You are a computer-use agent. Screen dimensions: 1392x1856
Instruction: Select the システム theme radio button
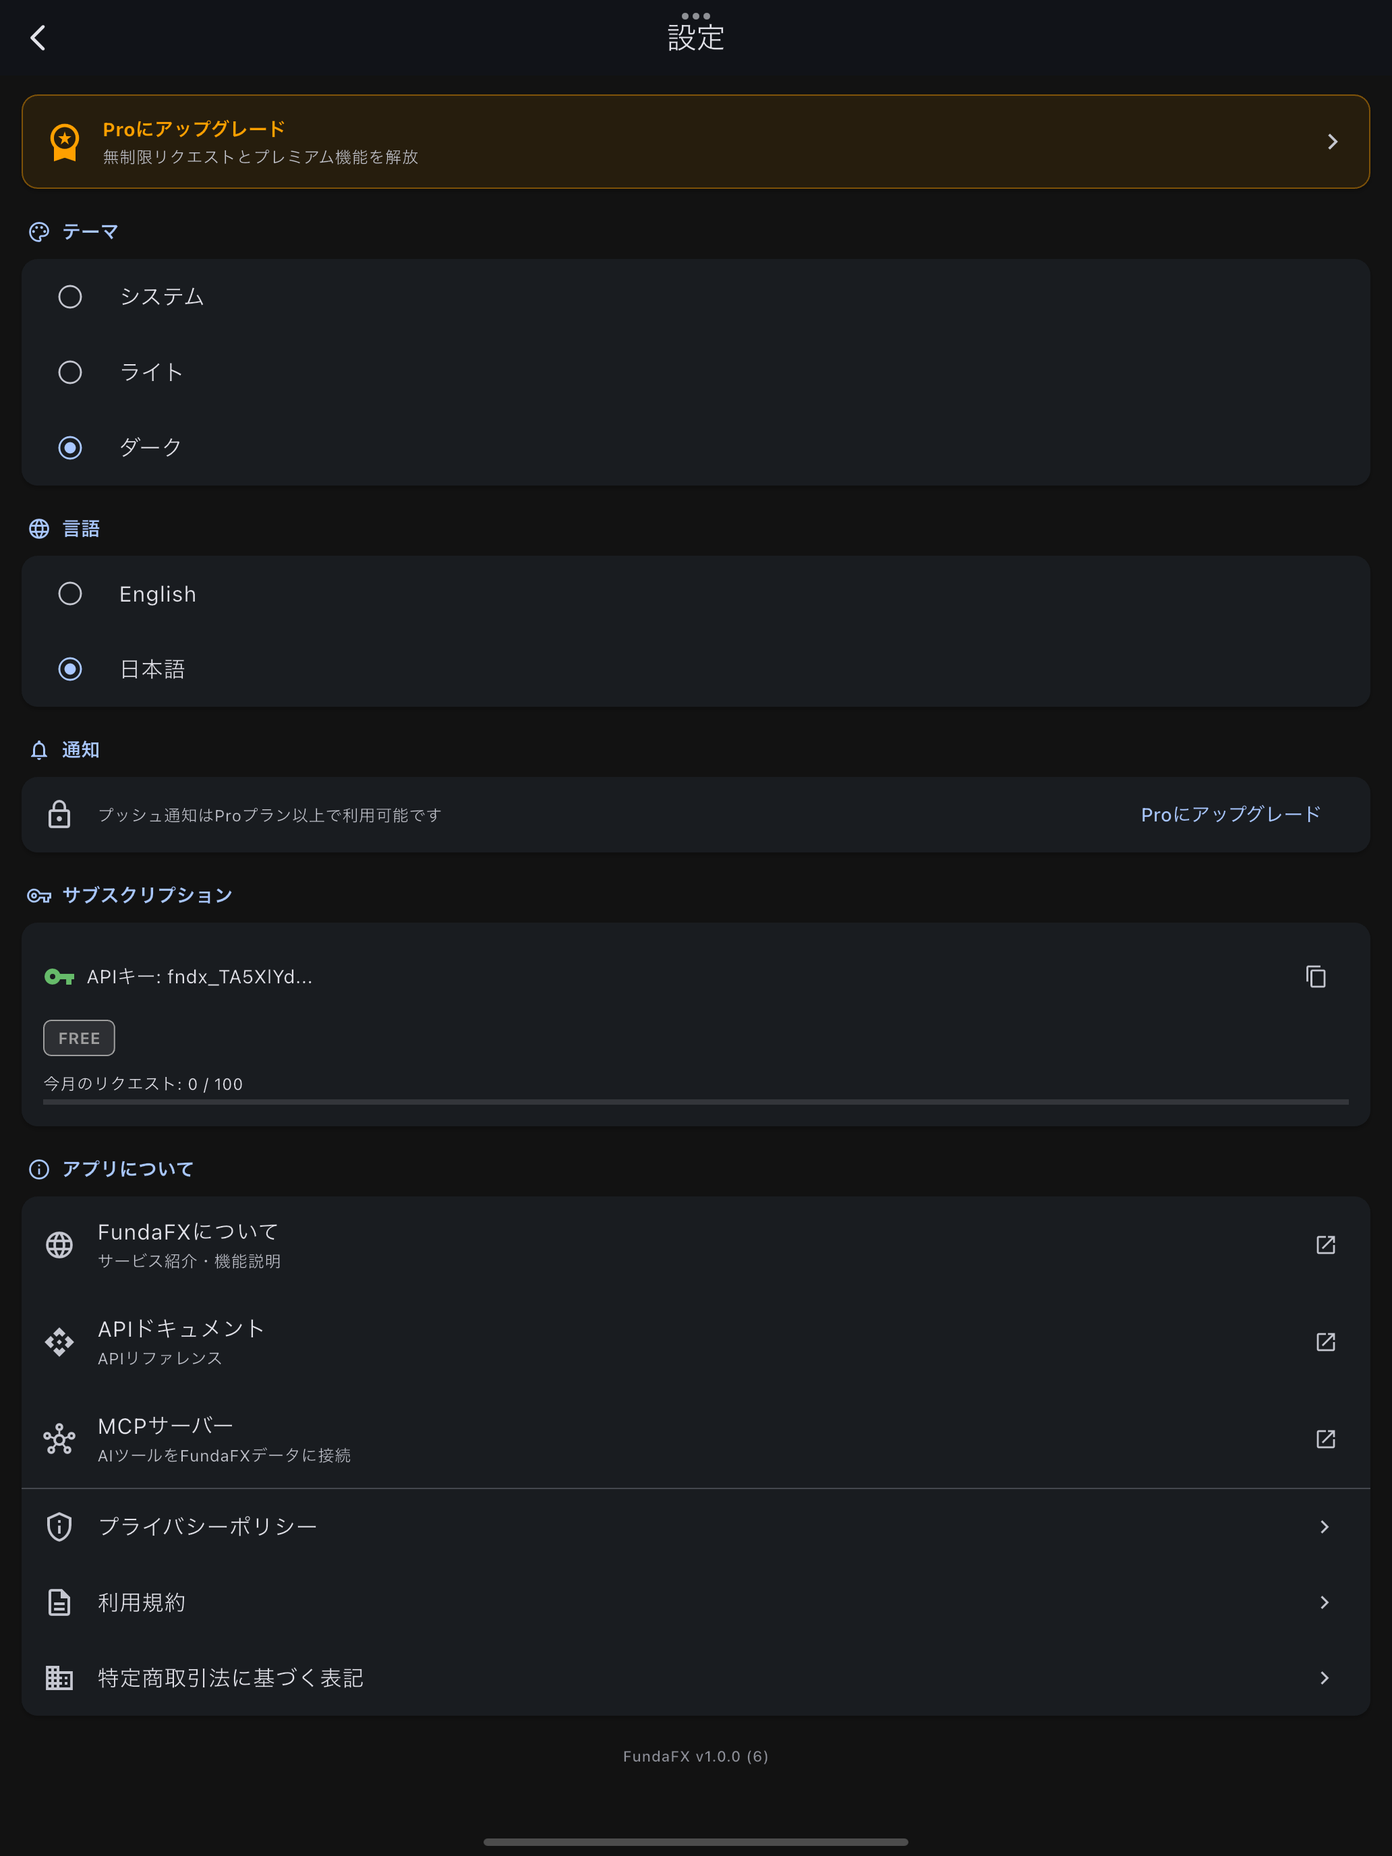pyautogui.click(x=71, y=296)
